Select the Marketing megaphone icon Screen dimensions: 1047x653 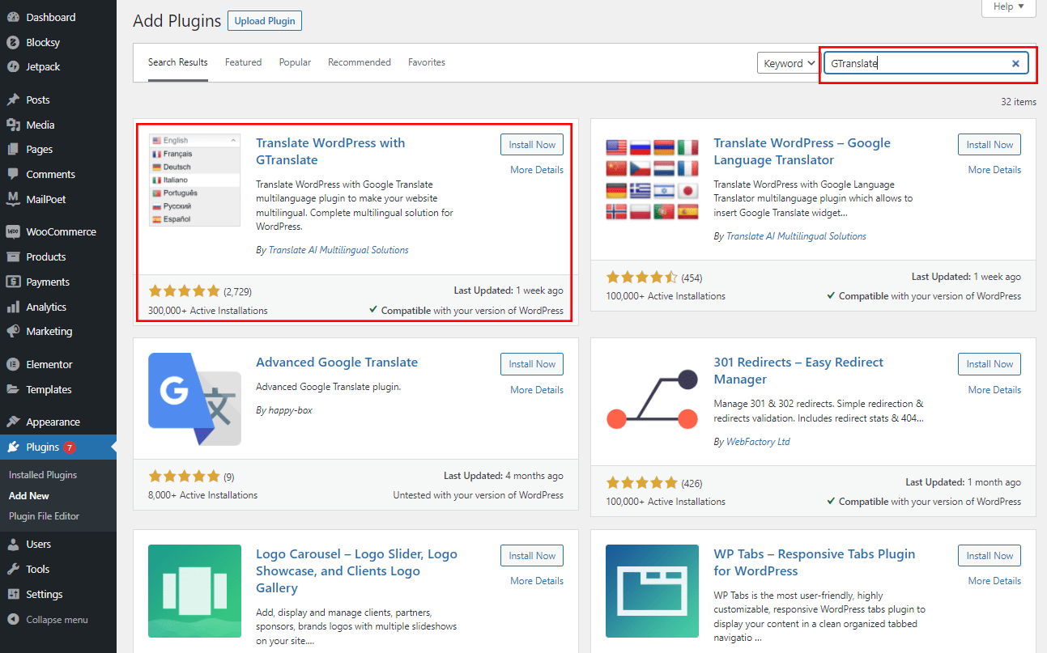[x=14, y=331]
